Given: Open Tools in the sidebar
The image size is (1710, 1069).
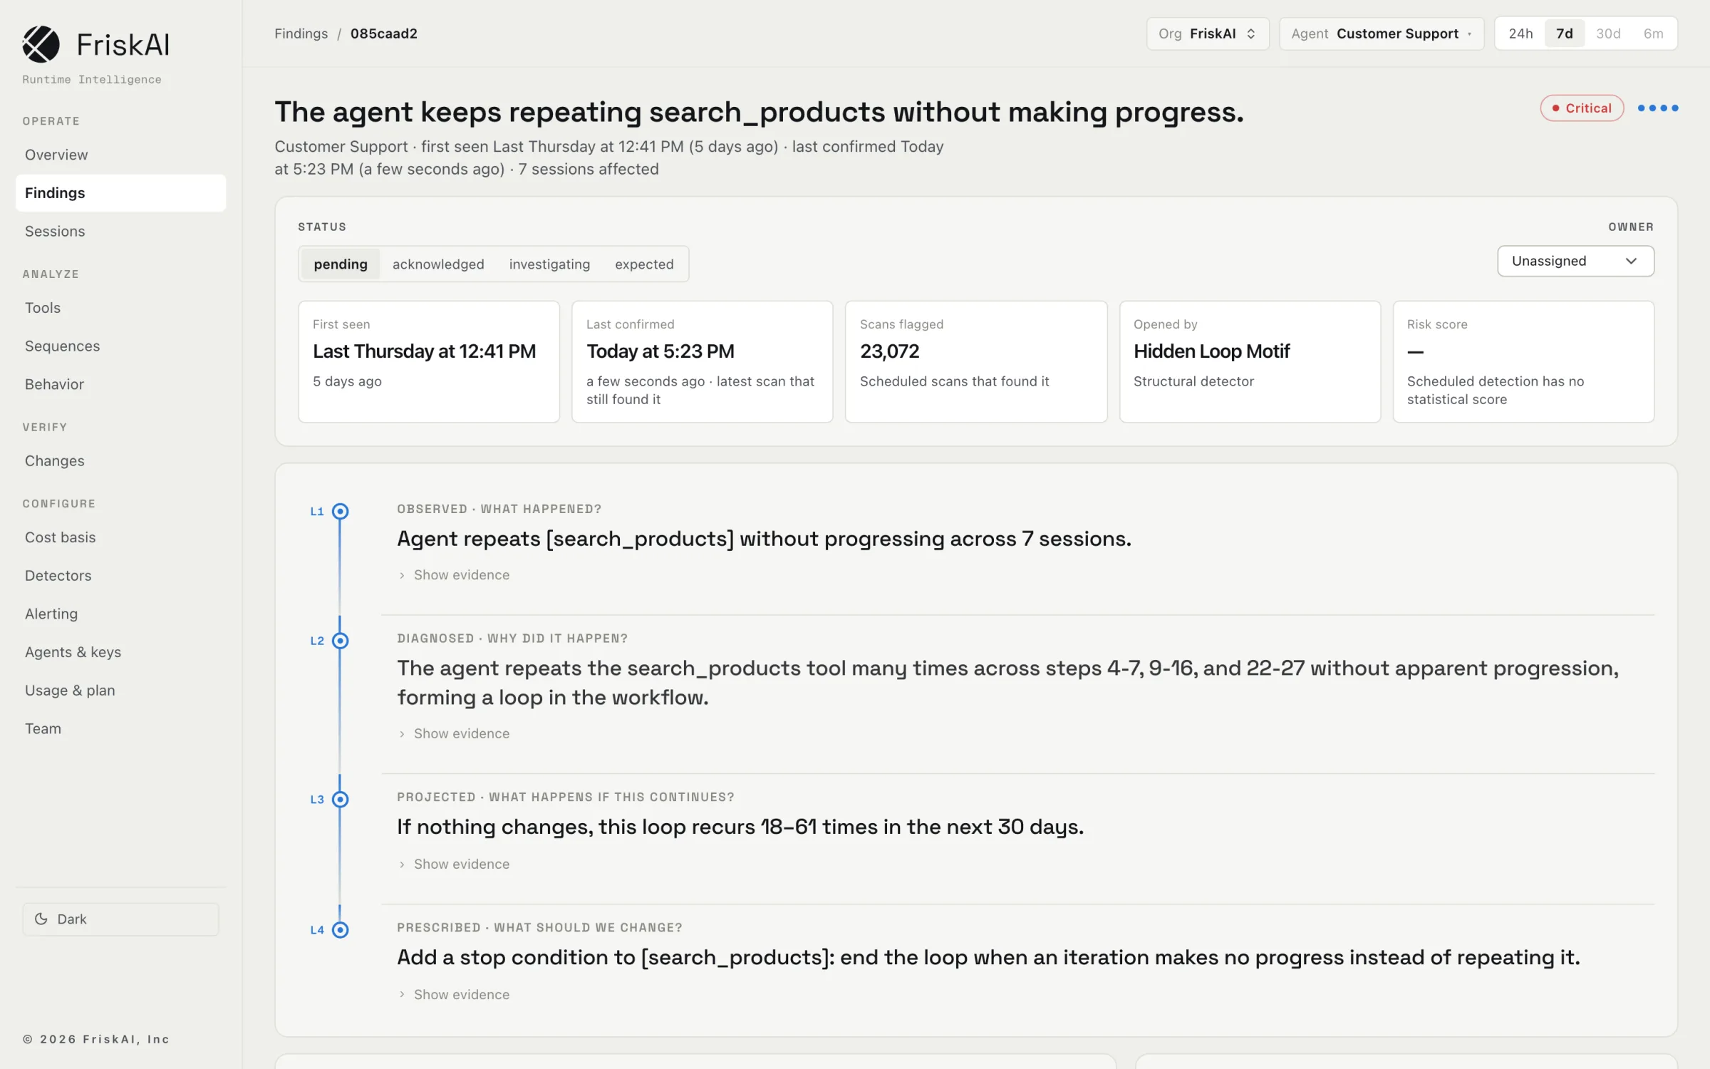Looking at the screenshot, I should [x=120, y=308].
